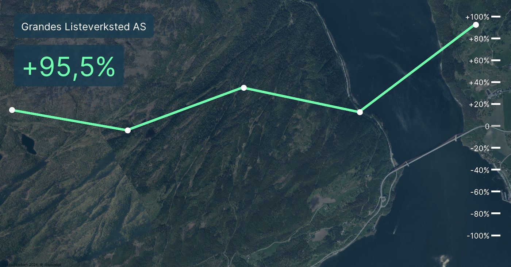
Task: Select the -60% axis label
Action: [480, 192]
